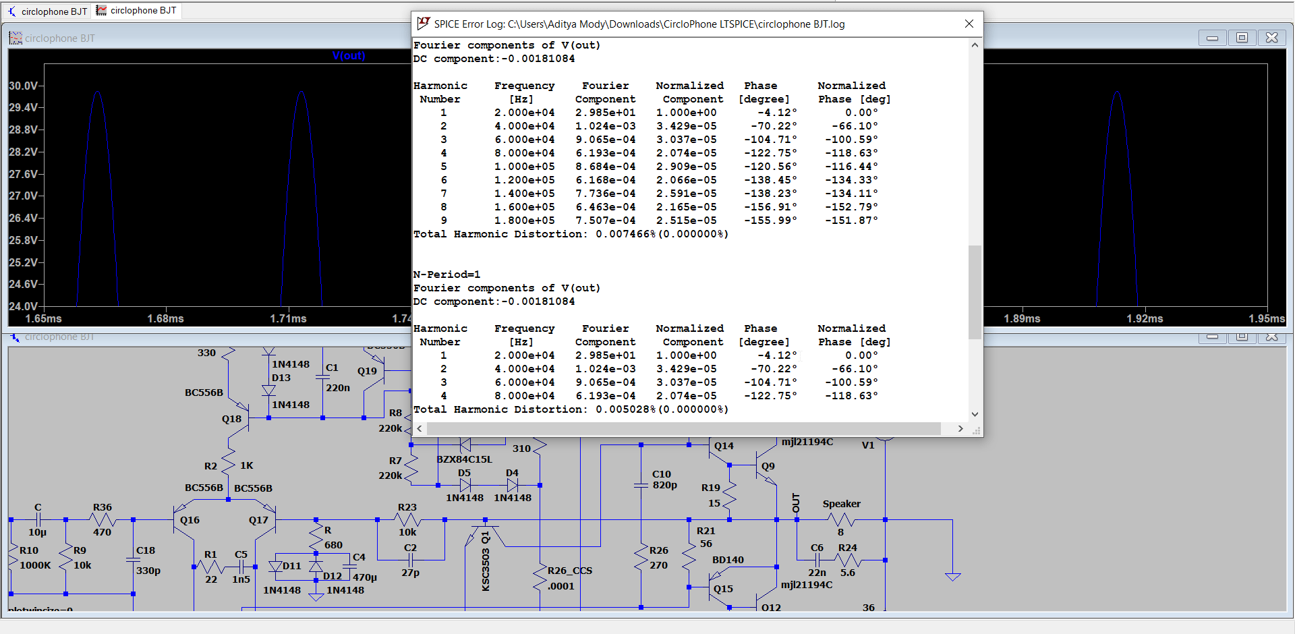Click the 24.0V Y-axis label

24,306
